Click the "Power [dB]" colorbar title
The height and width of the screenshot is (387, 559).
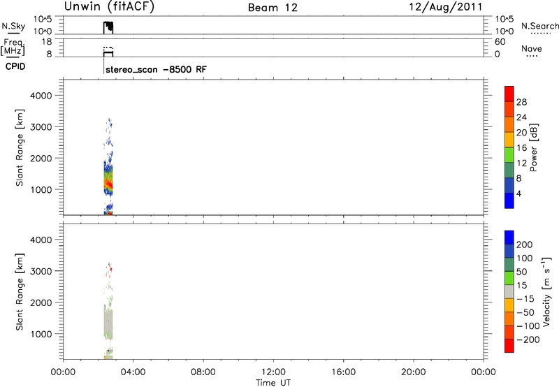(x=534, y=147)
